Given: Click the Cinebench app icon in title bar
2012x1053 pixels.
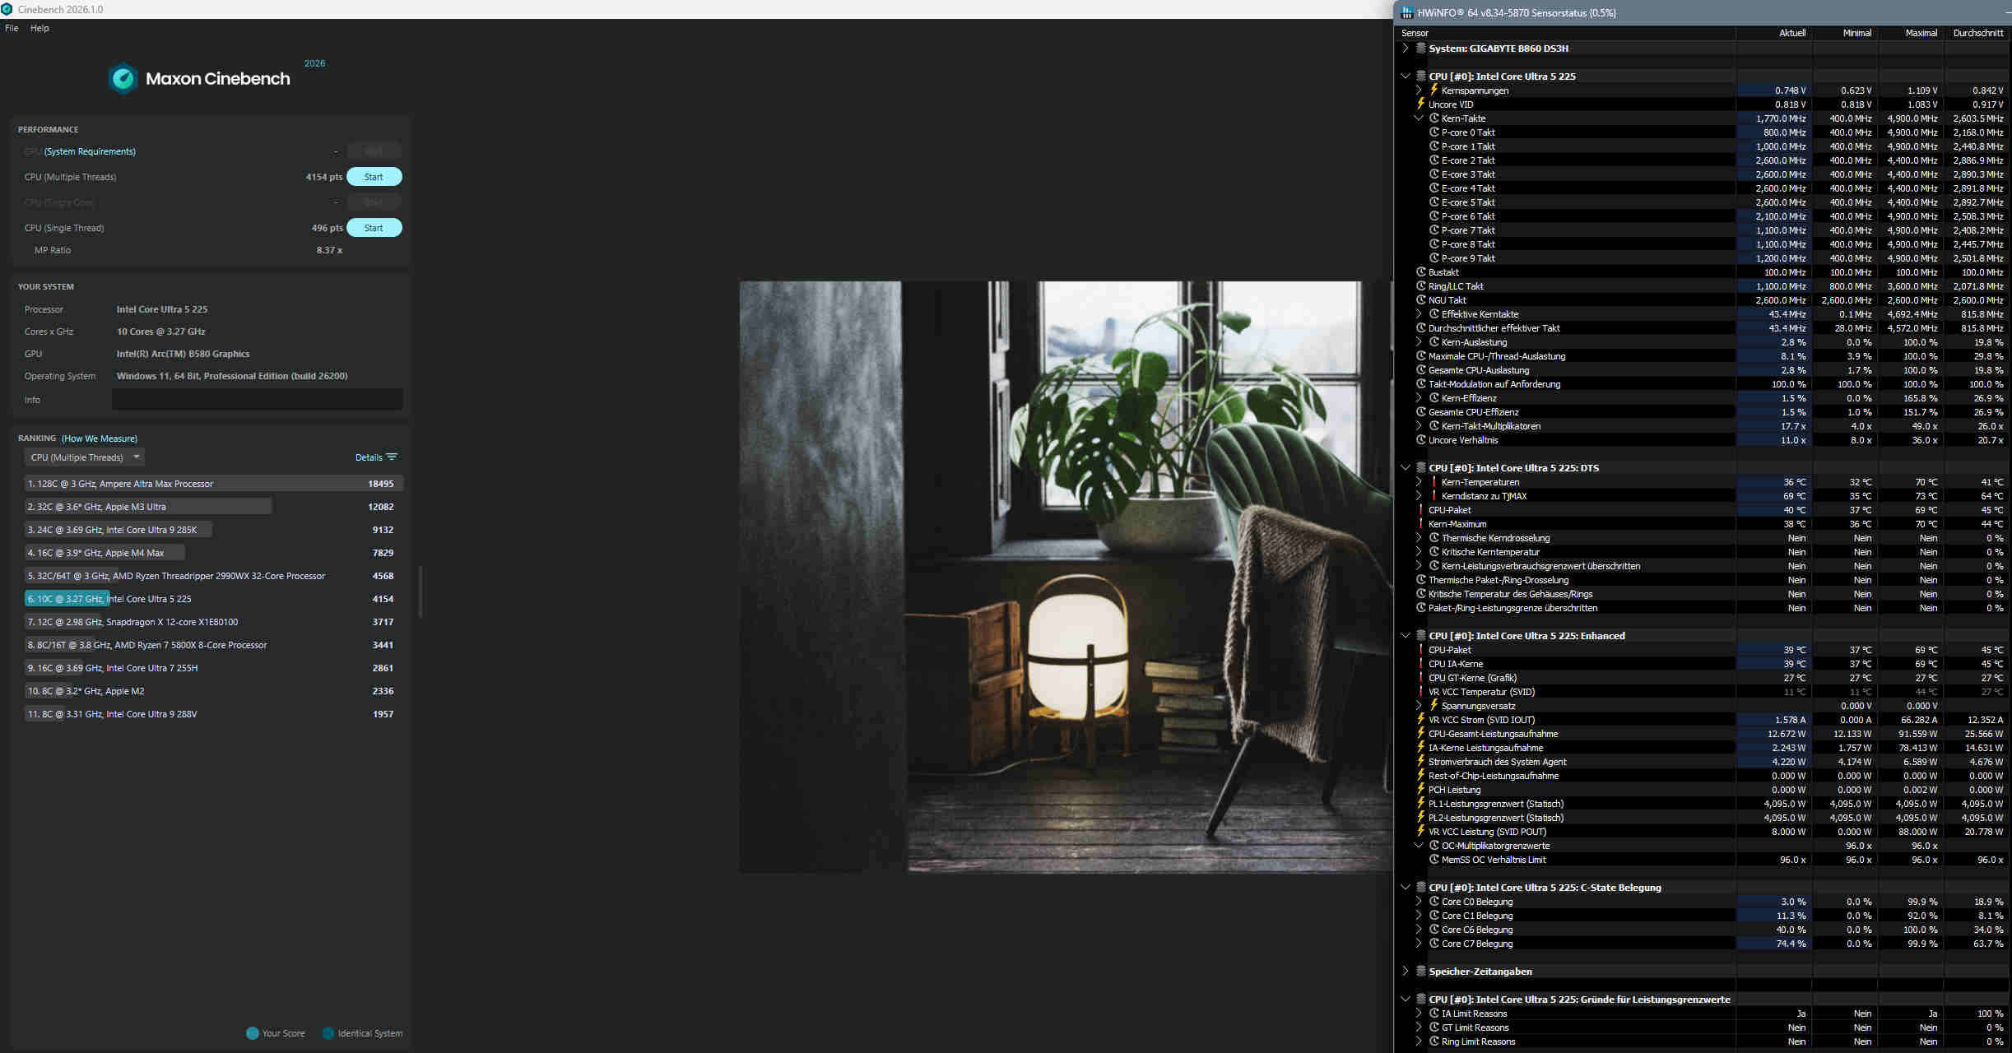Looking at the screenshot, I should tap(7, 9).
